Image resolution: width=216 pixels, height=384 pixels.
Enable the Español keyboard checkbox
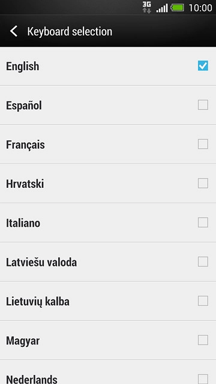coord(203,105)
